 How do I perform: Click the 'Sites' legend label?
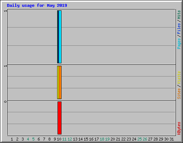179,94
